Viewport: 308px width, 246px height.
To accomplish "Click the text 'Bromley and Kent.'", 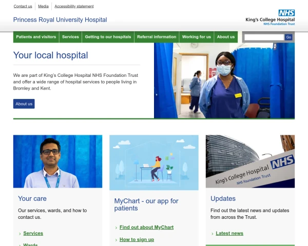I will tap(32, 88).
